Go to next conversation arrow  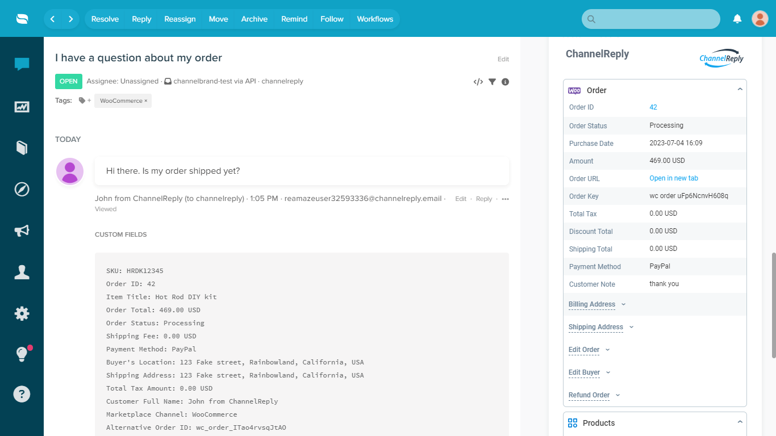(x=70, y=19)
